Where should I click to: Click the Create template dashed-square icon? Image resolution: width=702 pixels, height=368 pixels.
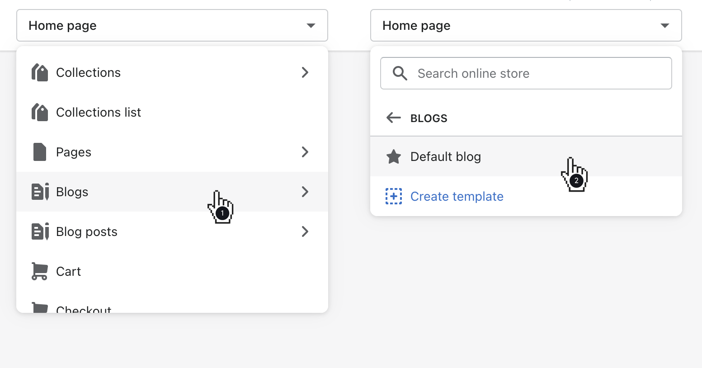(394, 196)
